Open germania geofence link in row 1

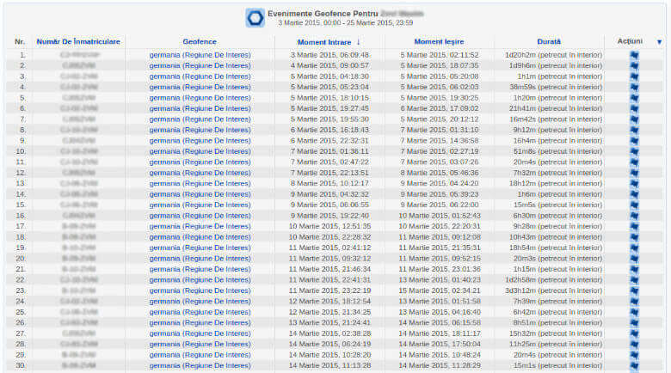200,55
